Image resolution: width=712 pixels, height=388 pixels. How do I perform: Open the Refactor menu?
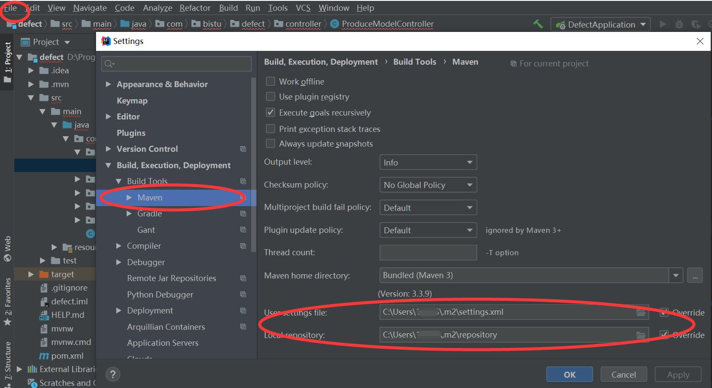click(x=195, y=8)
